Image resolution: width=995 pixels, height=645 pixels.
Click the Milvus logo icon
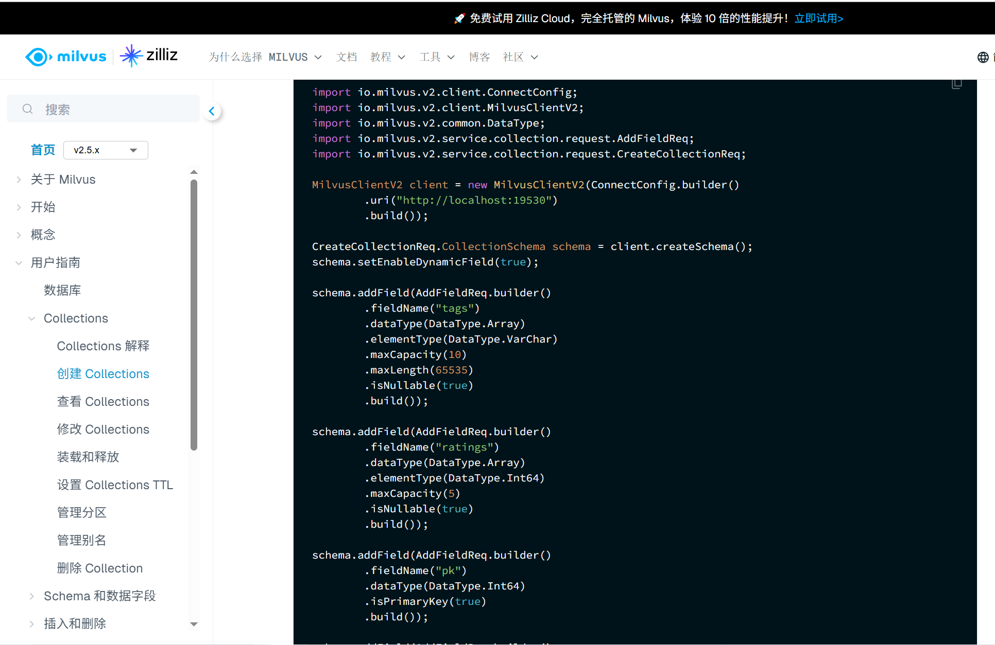(38, 57)
